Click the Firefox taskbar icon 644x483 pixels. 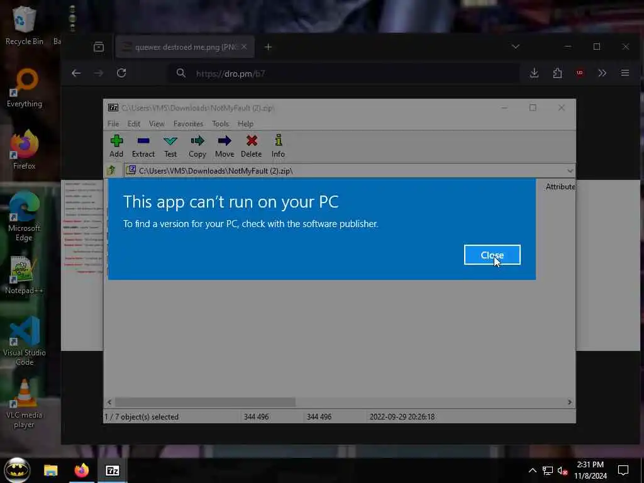tap(81, 470)
